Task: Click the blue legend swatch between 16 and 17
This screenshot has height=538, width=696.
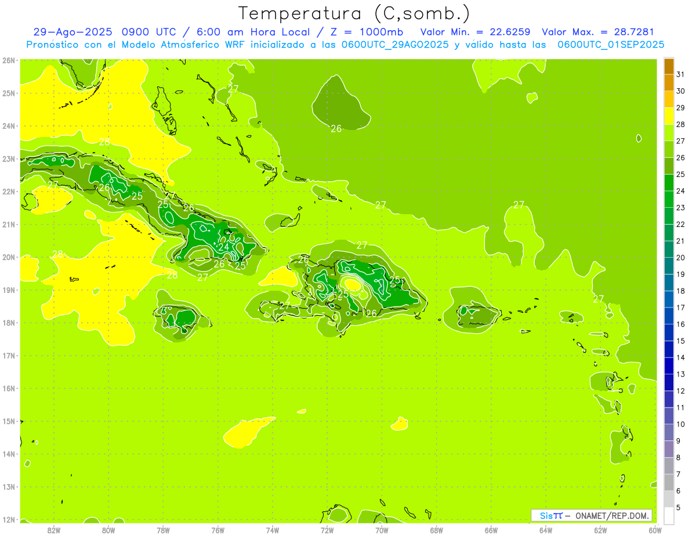Action: pyautogui.click(x=669, y=316)
